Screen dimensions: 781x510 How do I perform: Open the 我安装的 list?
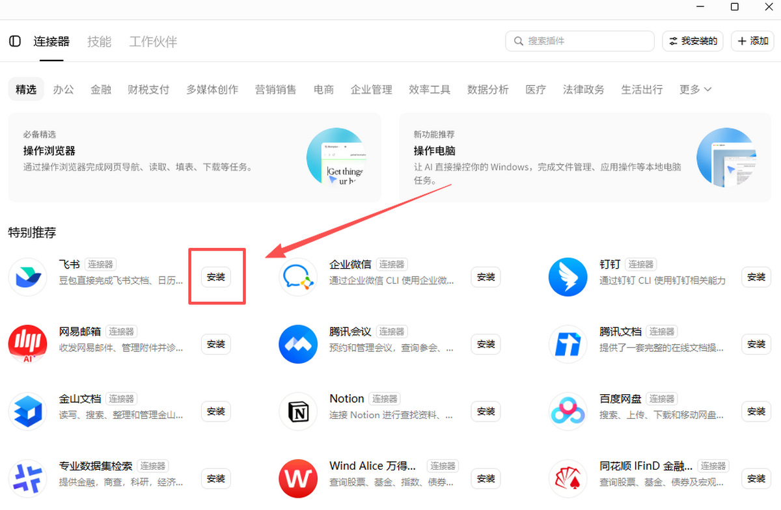(694, 41)
